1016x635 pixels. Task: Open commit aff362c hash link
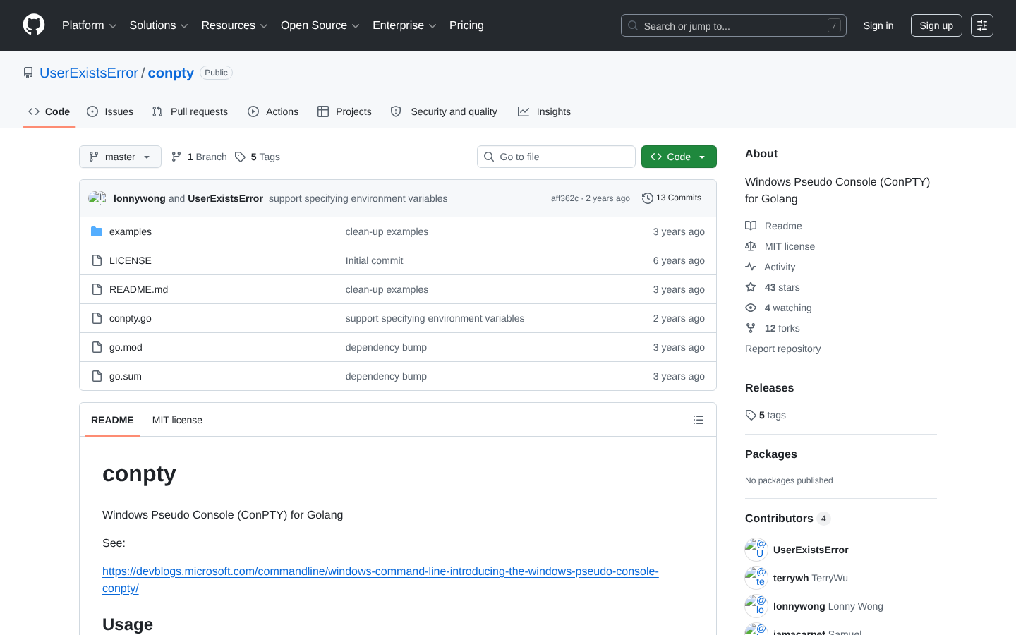[x=564, y=198]
